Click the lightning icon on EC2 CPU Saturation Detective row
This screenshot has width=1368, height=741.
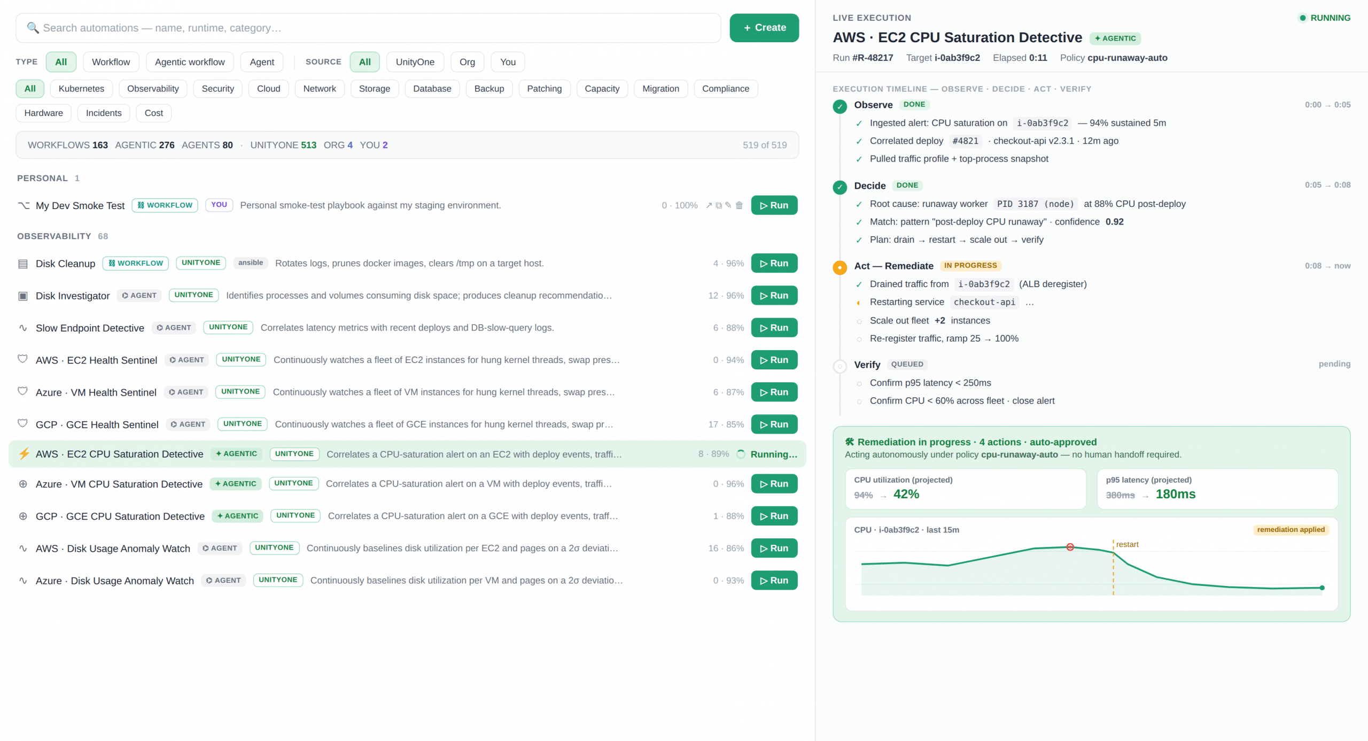[x=24, y=454]
